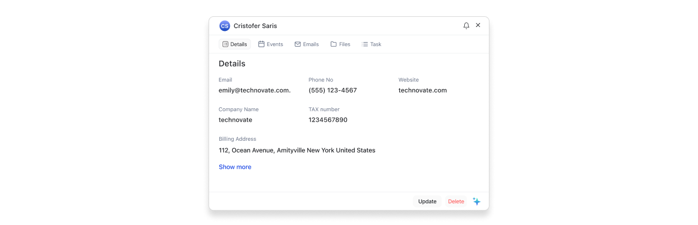This screenshot has height=225, width=698.
Task: Click the contact name Cristofer Saris
Action: coord(255,26)
